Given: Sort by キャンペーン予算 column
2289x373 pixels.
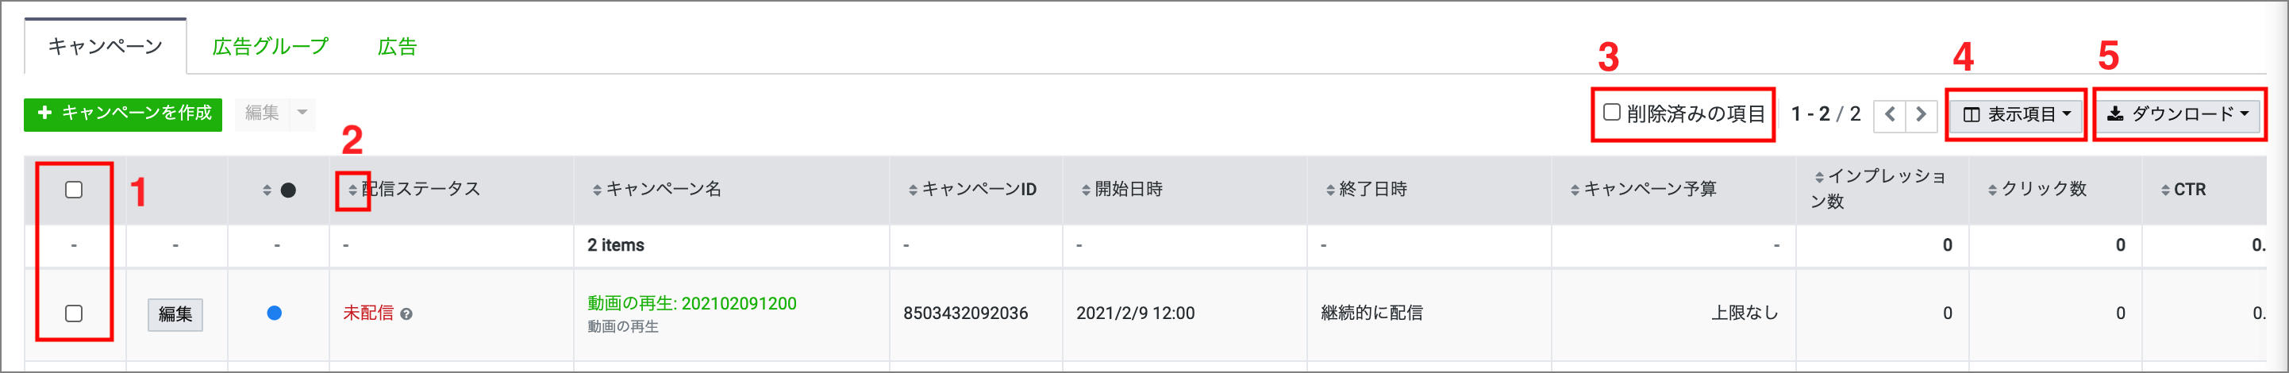Looking at the screenshot, I should [1575, 190].
